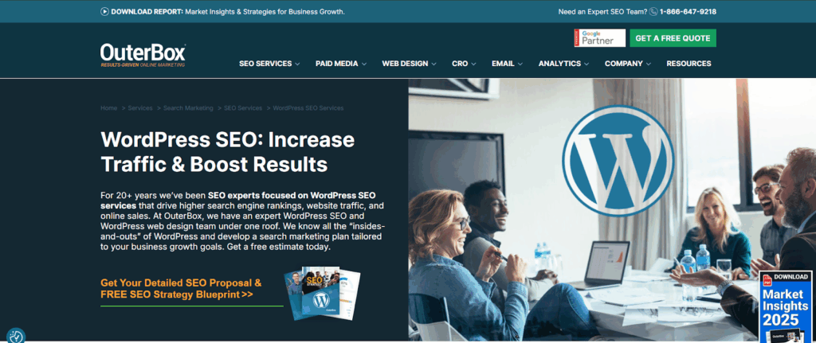The height and width of the screenshot is (343, 816).
Task: Select Search Marketing in the breadcrumb
Action: (x=188, y=108)
